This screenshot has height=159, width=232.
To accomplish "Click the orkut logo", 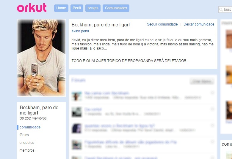I will click(32, 8).
